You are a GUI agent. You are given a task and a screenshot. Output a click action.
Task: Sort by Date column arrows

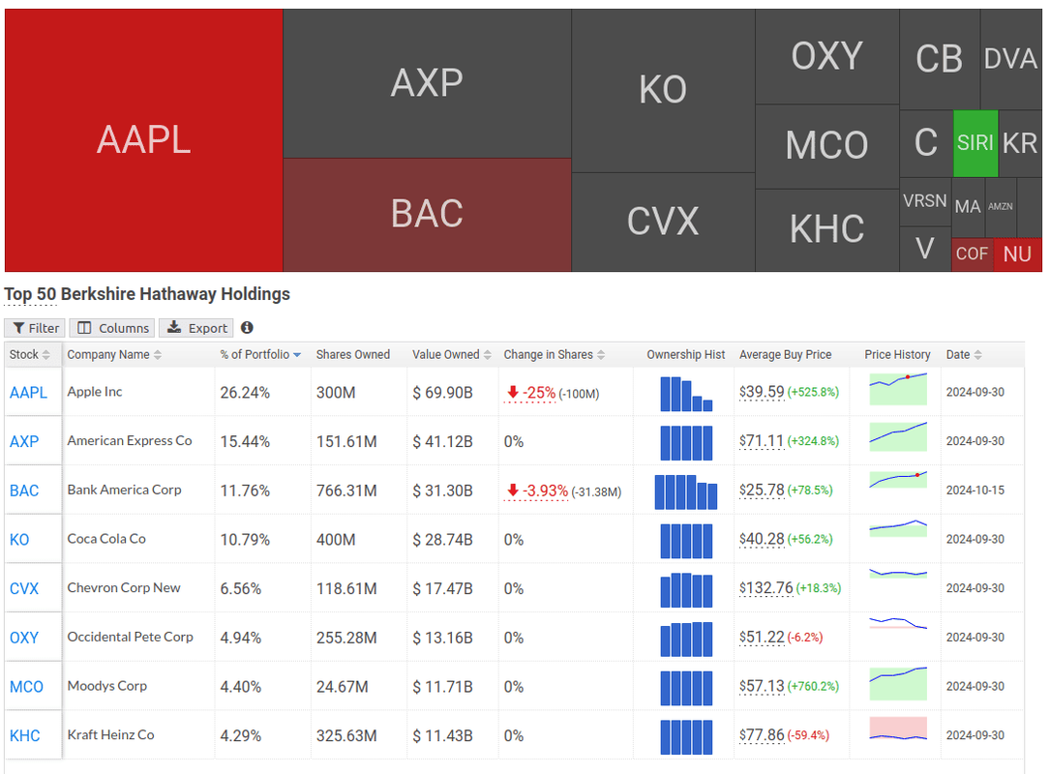(977, 355)
